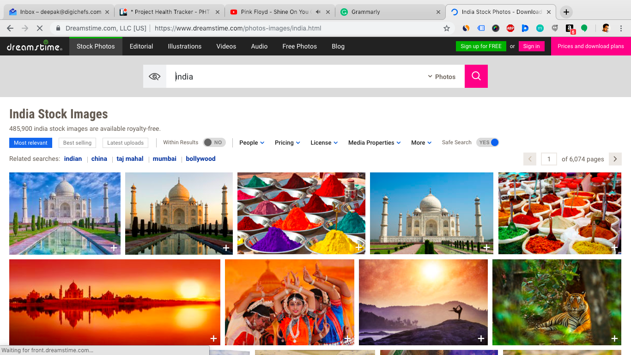This screenshot has width=631, height=355.
Task: Click the Adblock Plus extension icon
Action: pos(510,28)
